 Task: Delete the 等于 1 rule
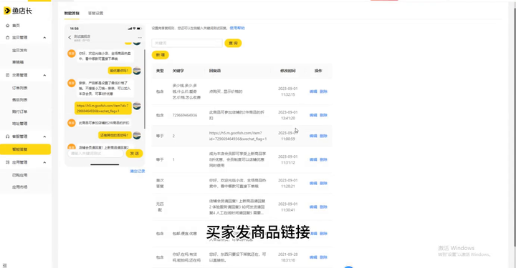coord(323,159)
